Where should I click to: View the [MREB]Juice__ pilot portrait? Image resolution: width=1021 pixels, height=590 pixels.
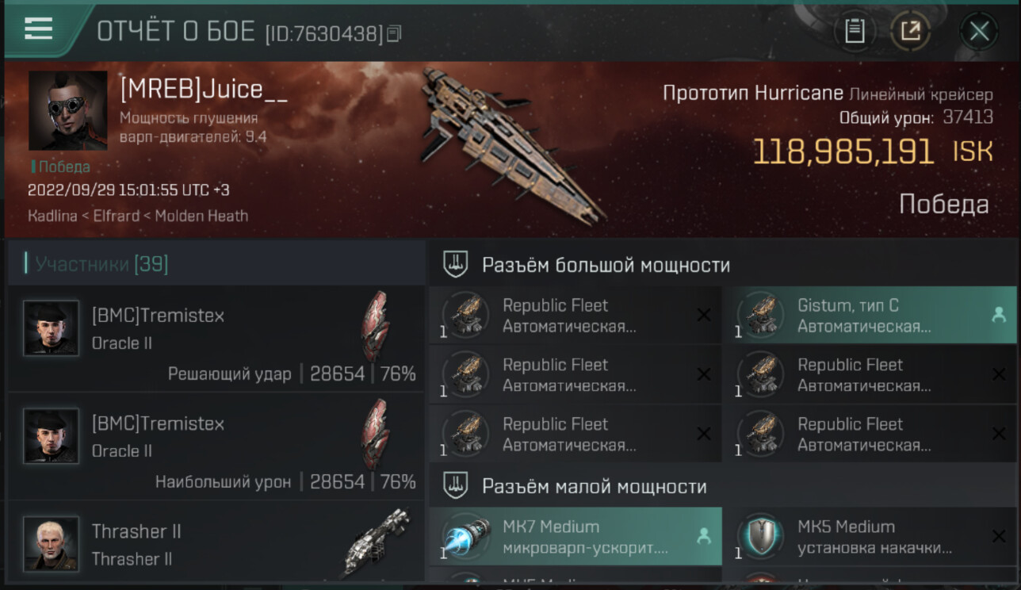(x=68, y=110)
